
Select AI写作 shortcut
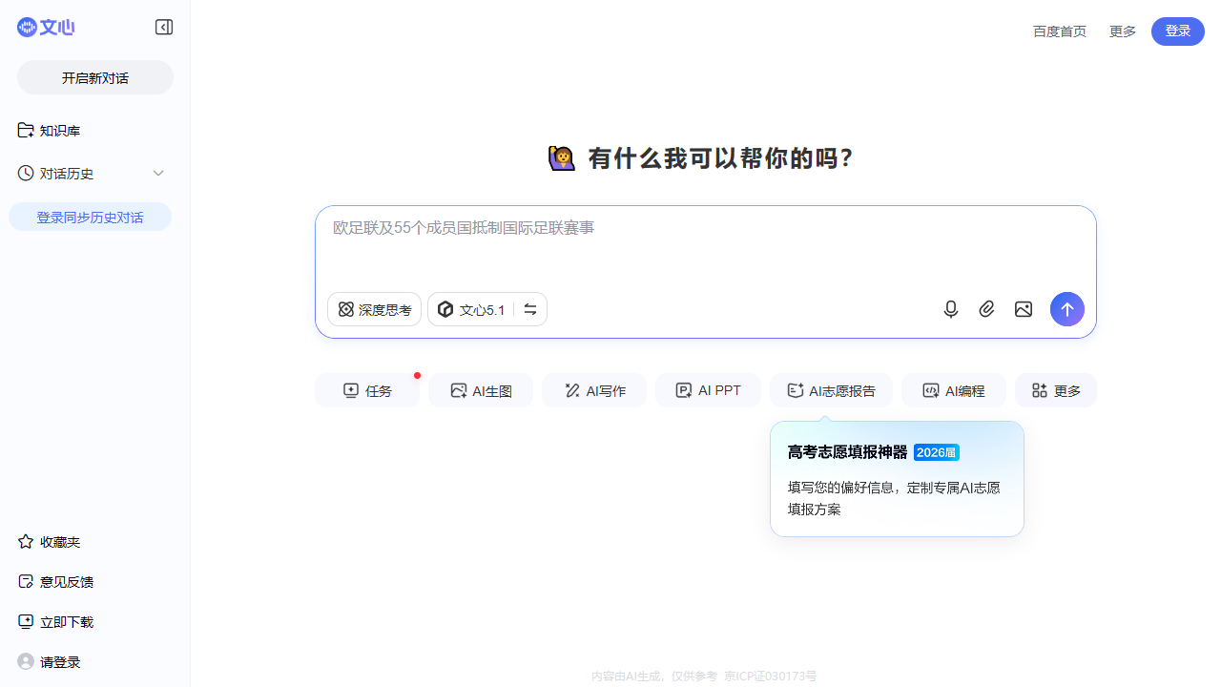594,390
